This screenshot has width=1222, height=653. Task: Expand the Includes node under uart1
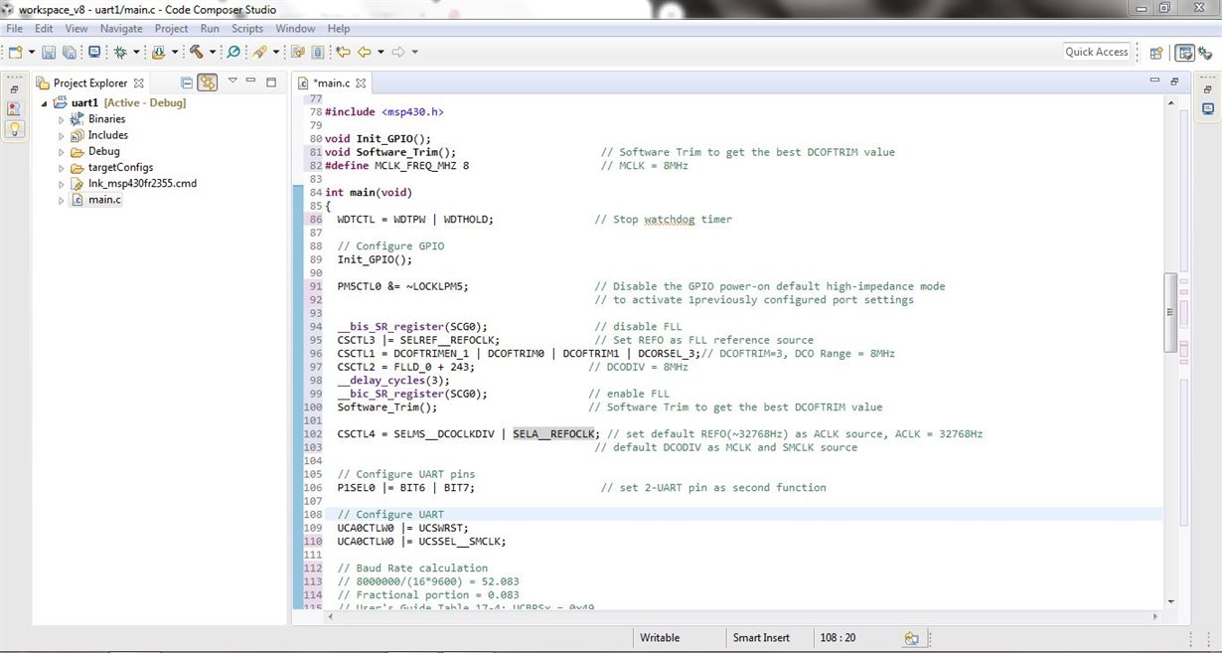[x=61, y=134]
